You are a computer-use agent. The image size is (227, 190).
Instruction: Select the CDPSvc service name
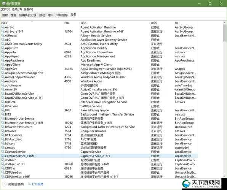point(10,168)
